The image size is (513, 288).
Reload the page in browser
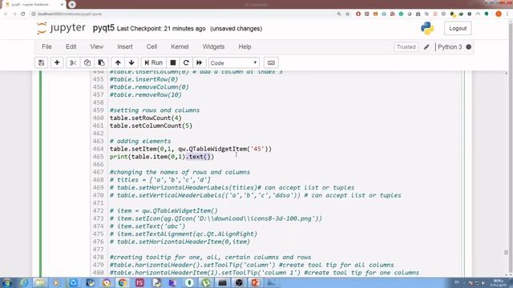point(23,14)
